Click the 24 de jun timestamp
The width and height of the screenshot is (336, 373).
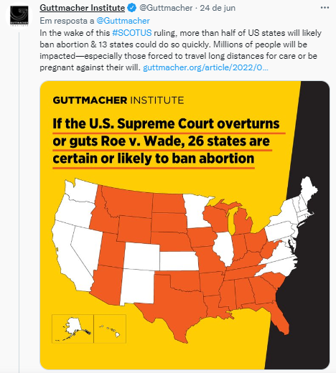click(x=218, y=8)
